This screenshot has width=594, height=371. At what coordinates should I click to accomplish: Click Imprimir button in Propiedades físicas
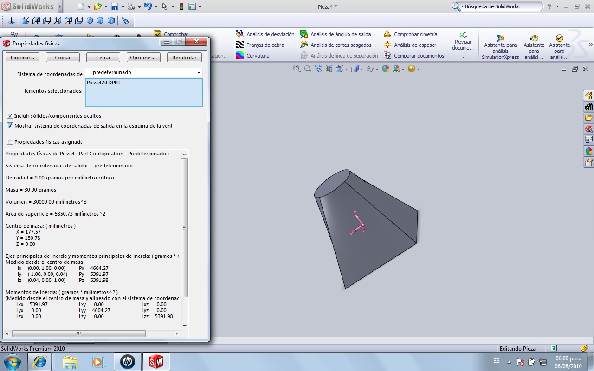(x=22, y=58)
